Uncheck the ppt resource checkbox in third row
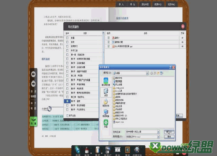 tap(109, 46)
